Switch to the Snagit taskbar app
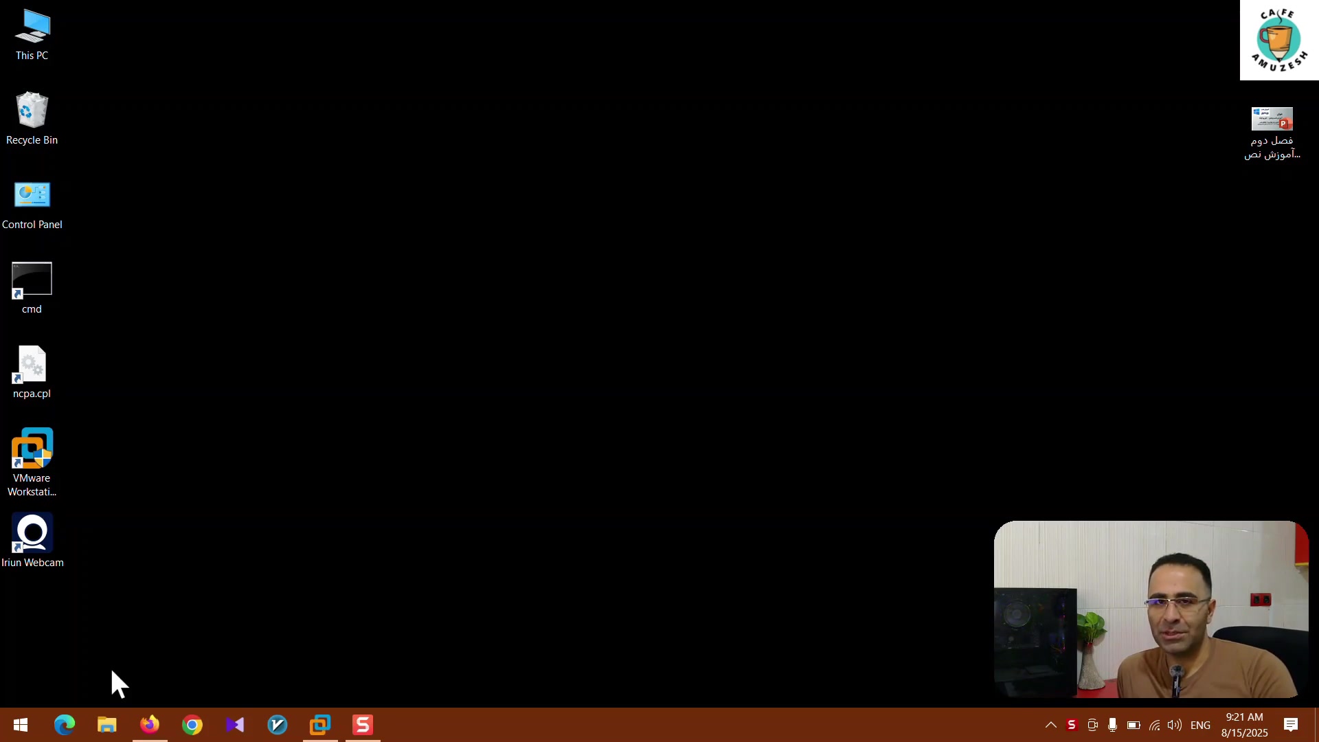1319x742 pixels. [x=363, y=725]
